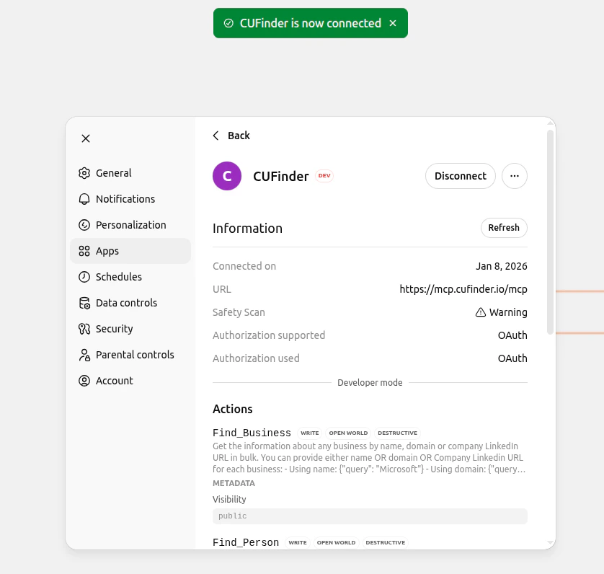Image resolution: width=604 pixels, height=574 pixels.
Task: Click the Security keys icon
Action: coord(84,329)
